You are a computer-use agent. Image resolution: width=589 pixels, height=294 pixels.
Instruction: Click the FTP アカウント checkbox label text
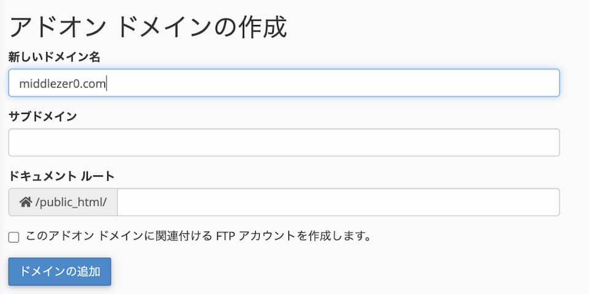[198, 236]
